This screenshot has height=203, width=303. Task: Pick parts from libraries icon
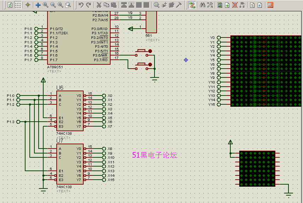[x=157, y=5]
